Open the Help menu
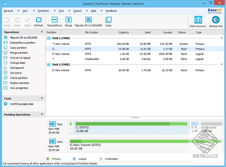 94,11
